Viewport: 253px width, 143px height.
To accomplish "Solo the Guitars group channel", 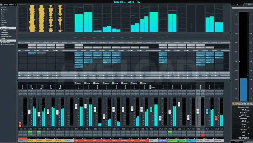I will click(x=212, y=91).
